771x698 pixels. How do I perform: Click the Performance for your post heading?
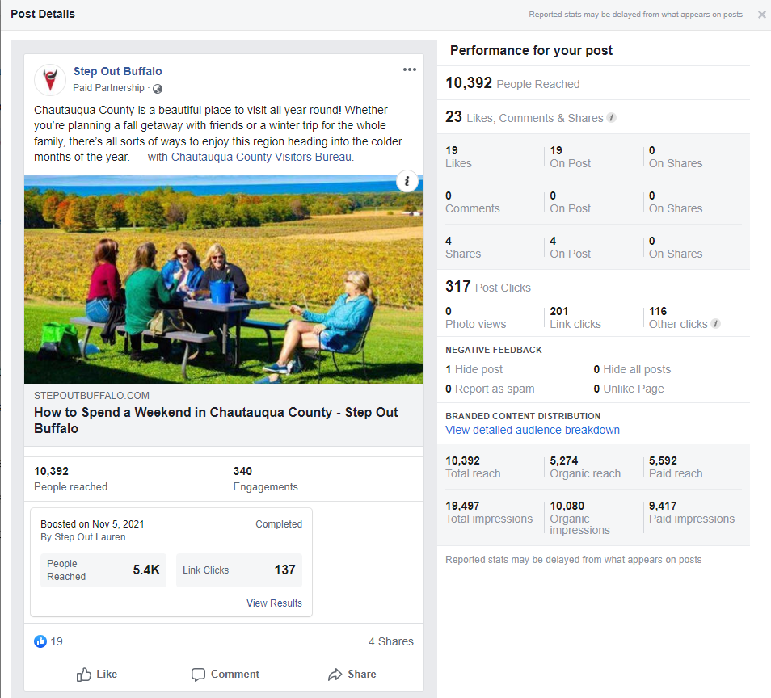(531, 51)
